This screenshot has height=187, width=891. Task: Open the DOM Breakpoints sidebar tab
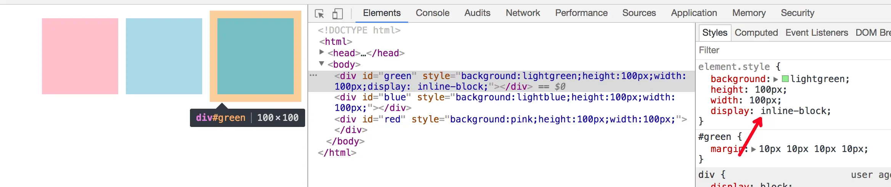pyautogui.click(x=873, y=33)
